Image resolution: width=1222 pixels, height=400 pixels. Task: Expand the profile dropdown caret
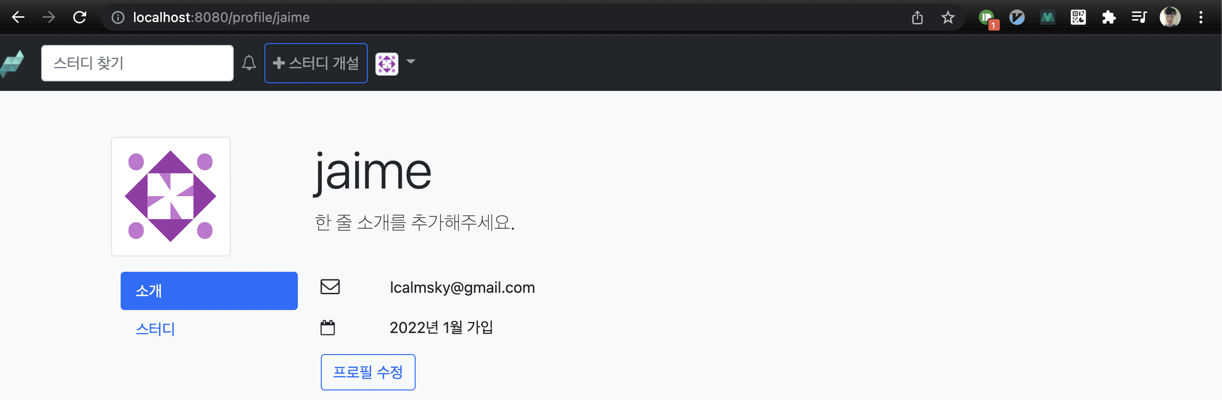click(x=410, y=61)
